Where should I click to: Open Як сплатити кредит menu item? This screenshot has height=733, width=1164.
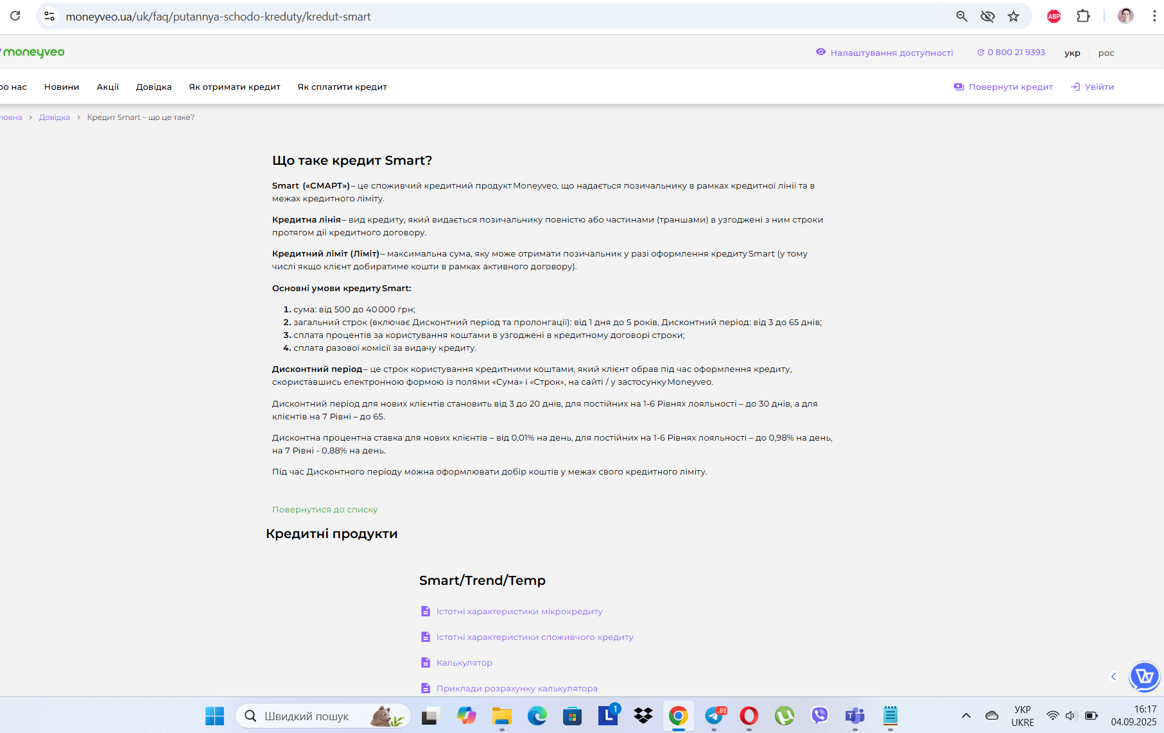click(342, 87)
